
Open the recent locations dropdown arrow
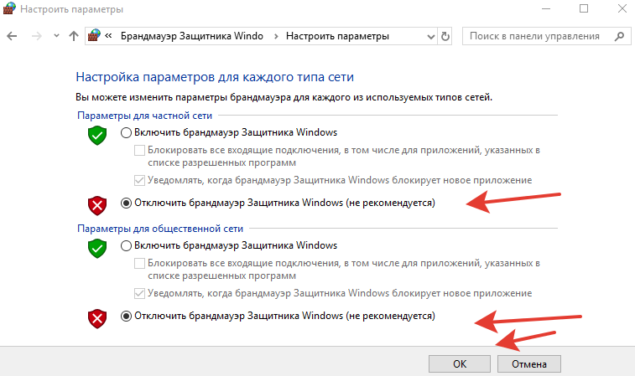tap(56, 36)
